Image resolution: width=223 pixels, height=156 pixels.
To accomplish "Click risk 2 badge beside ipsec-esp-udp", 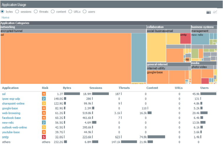I will tap(44, 99).
